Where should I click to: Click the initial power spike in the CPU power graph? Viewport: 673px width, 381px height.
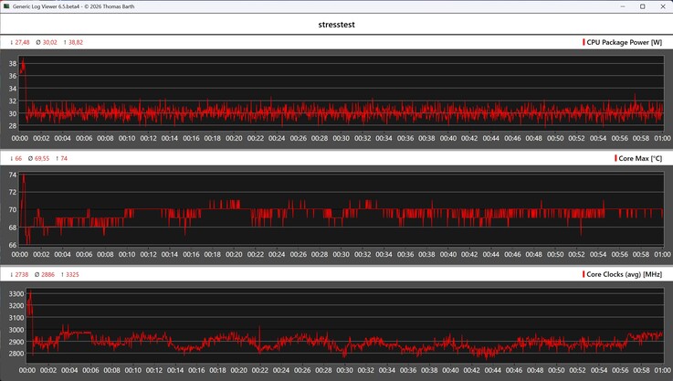(23, 66)
